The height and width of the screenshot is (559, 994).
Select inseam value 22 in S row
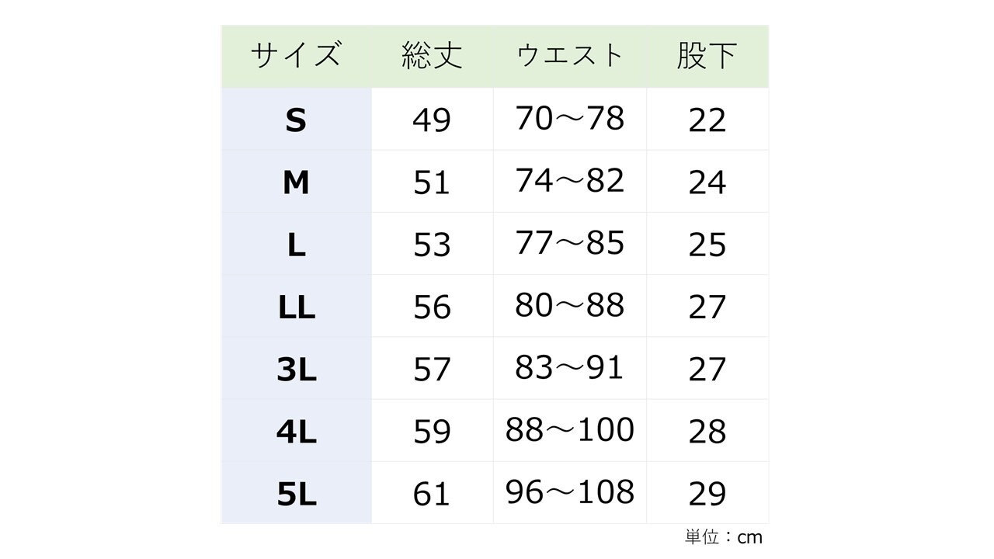[x=707, y=120]
